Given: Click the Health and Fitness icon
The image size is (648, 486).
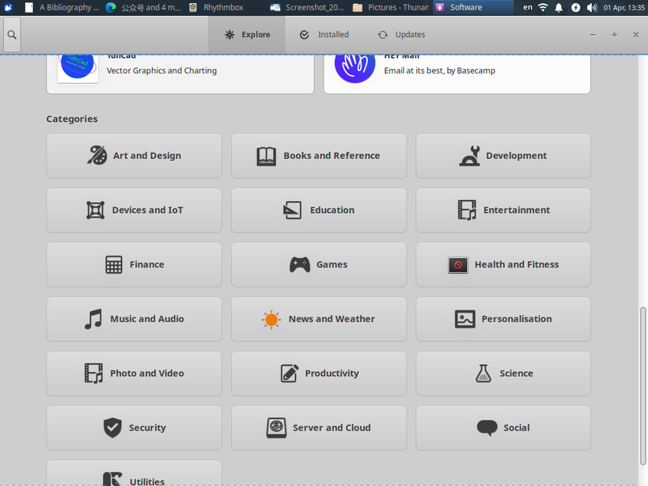Looking at the screenshot, I should tap(458, 264).
